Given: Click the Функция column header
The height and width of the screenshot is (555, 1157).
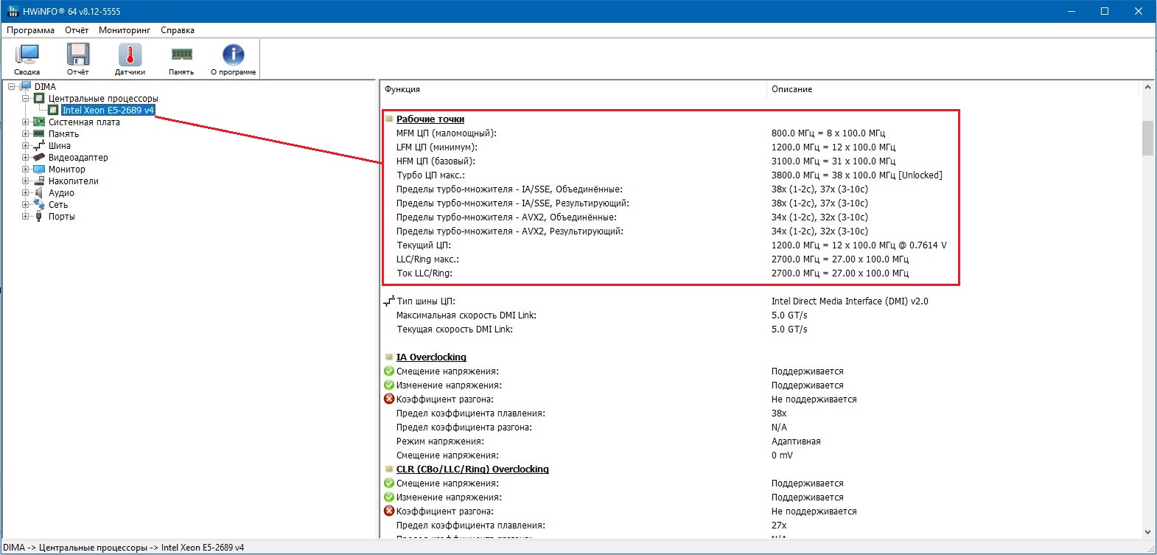Looking at the screenshot, I should pyautogui.click(x=573, y=89).
